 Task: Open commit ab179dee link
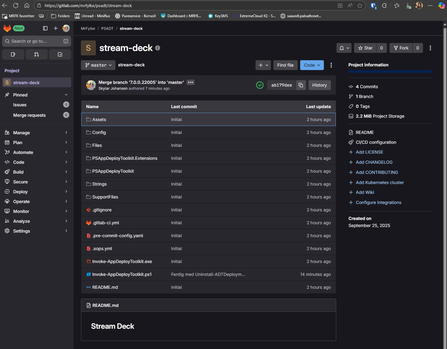pos(282,85)
